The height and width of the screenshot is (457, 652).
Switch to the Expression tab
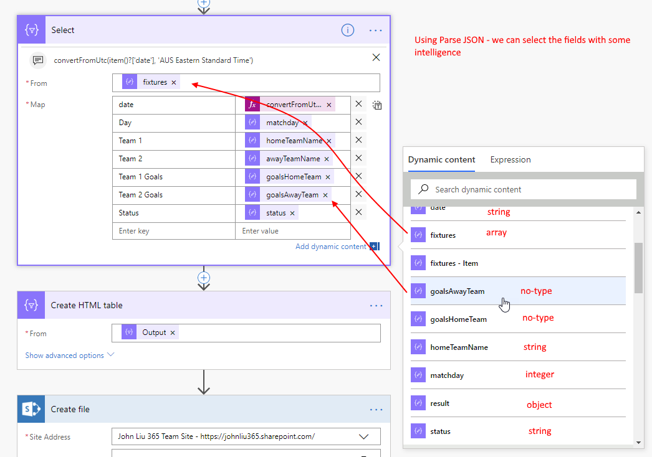(510, 159)
